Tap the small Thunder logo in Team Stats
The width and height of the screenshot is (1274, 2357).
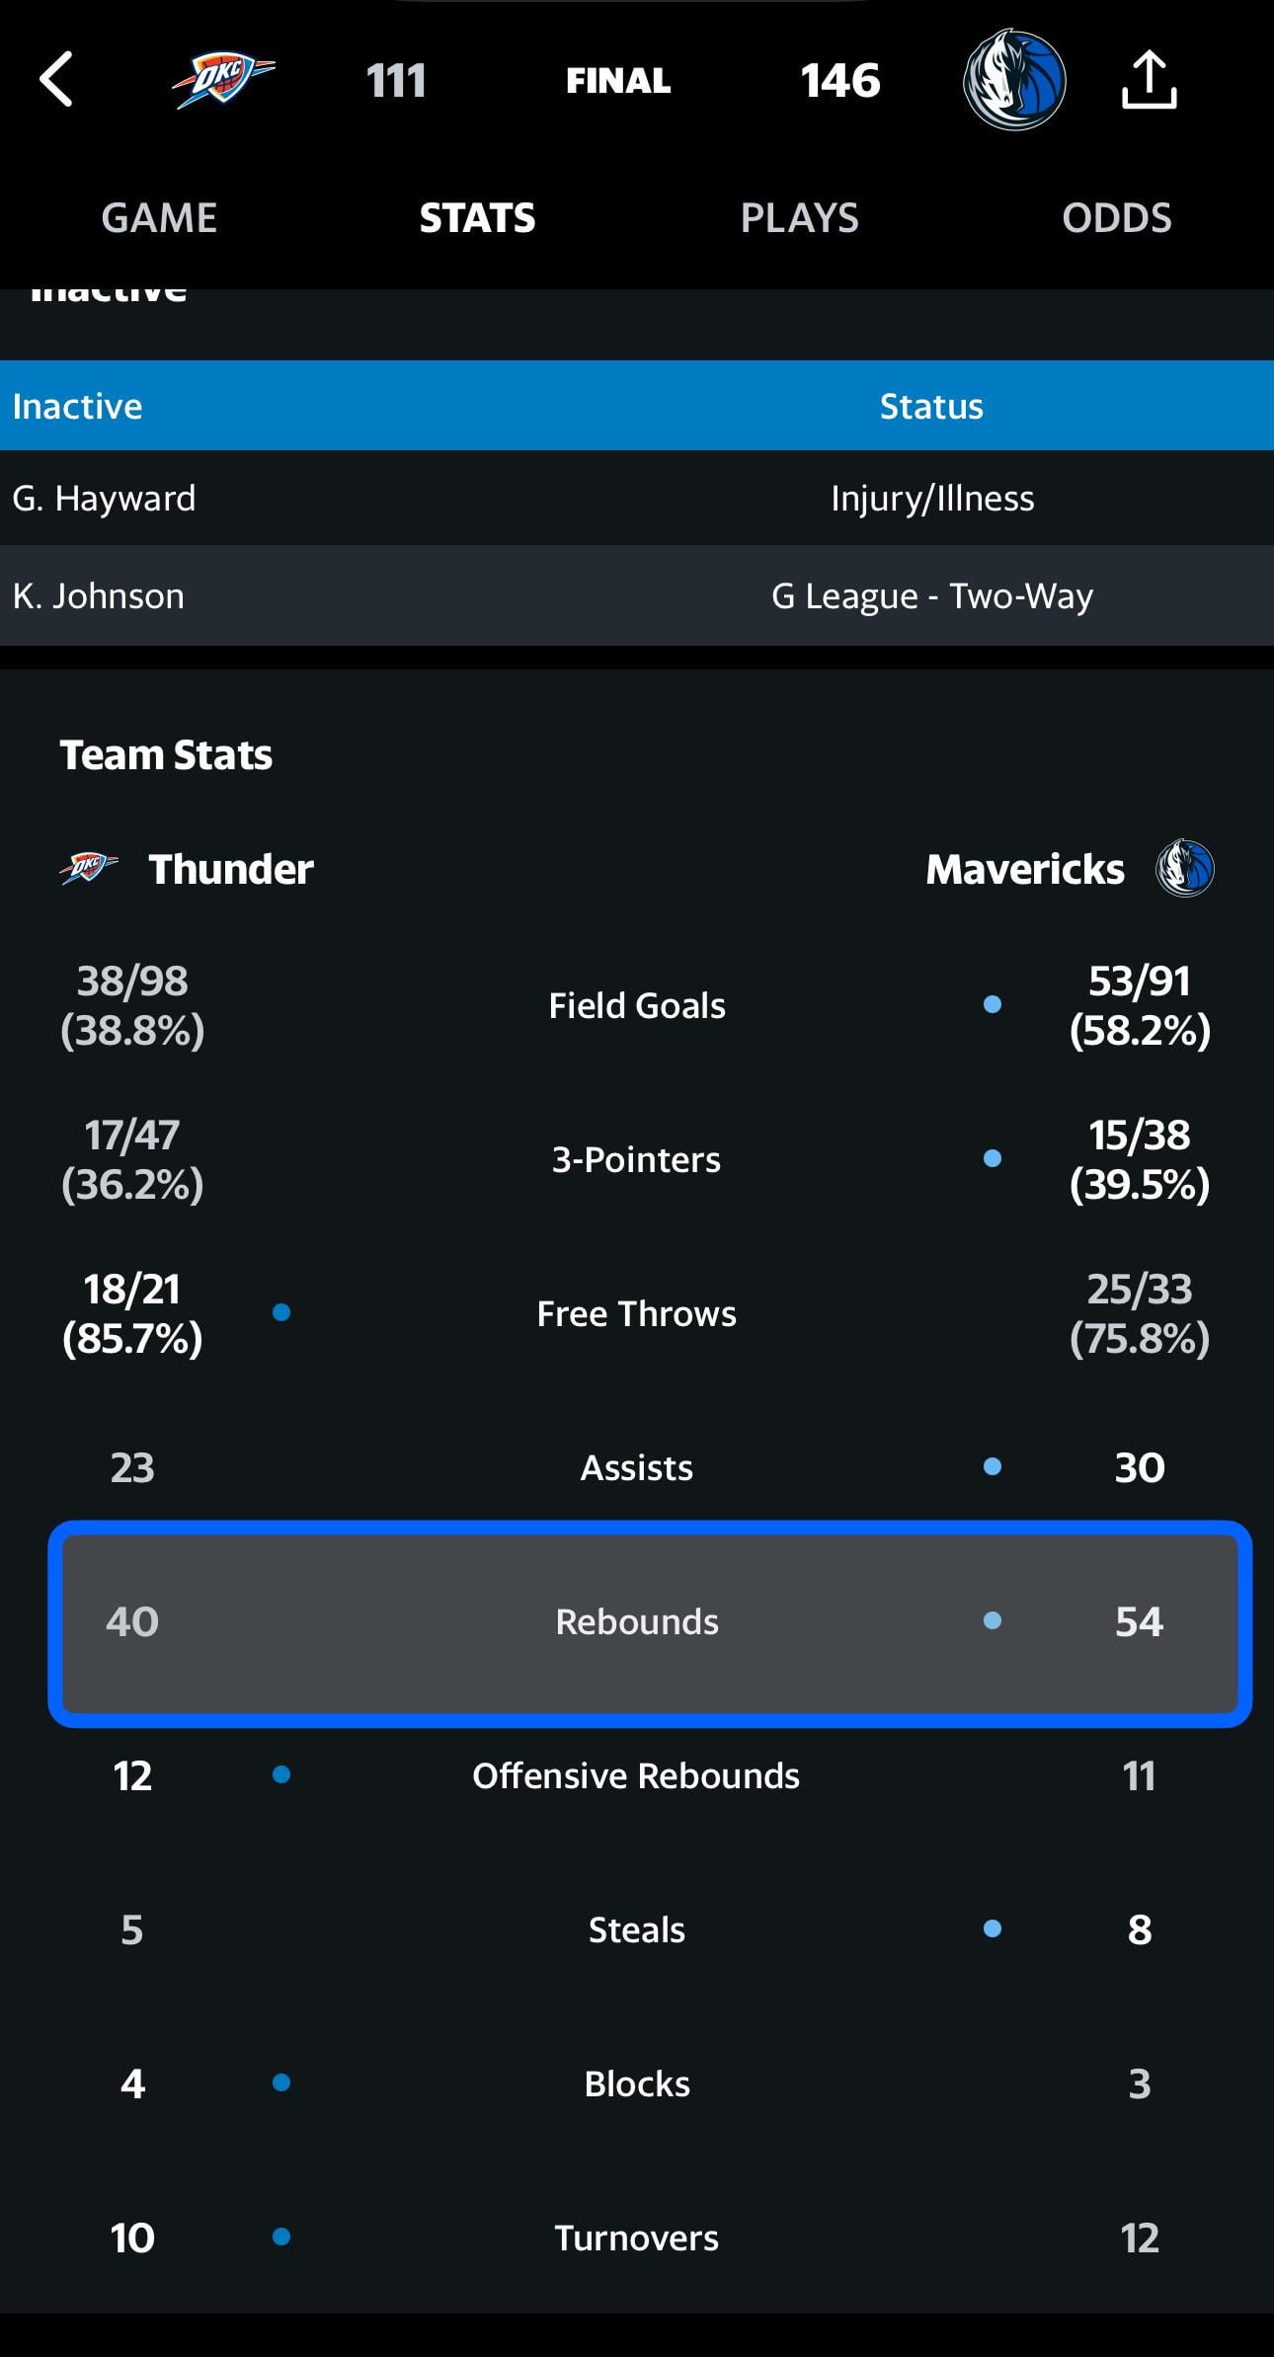click(89, 868)
